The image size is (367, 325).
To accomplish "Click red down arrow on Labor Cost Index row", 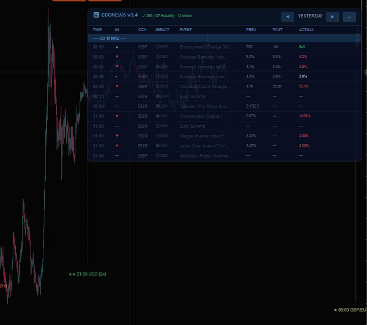I will 117,146.
